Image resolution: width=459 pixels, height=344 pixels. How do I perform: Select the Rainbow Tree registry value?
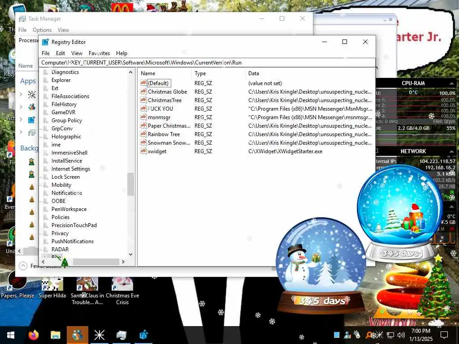pos(164,134)
